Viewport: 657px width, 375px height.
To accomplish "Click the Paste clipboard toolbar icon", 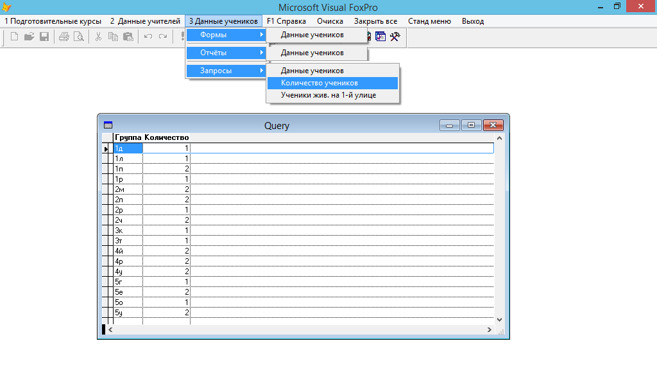I will coord(128,37).
